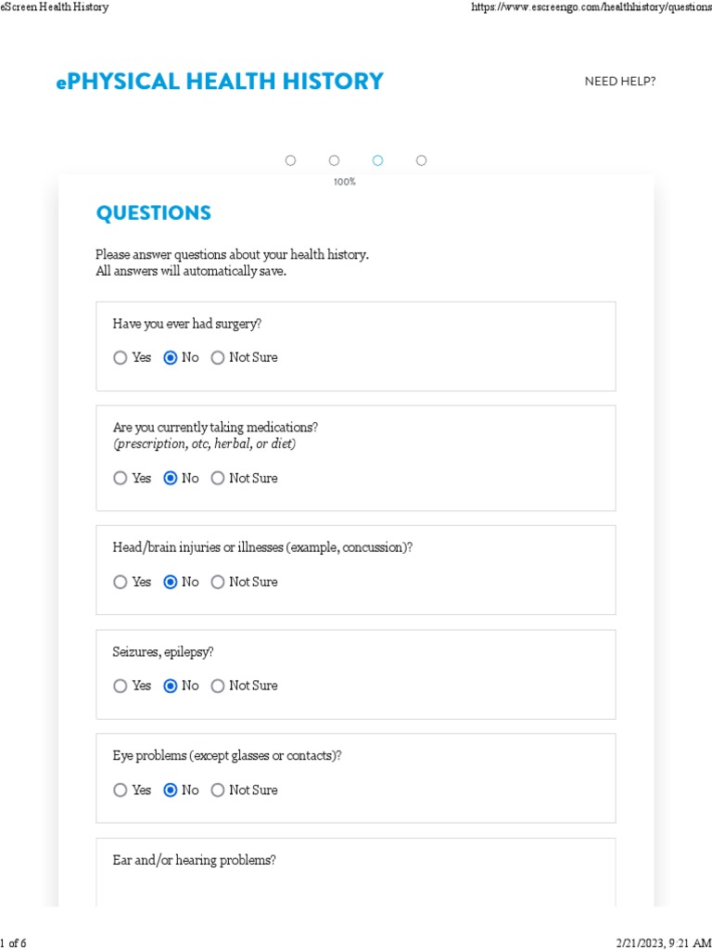Image resolution: width=712 pixels, height=950 pixels.
Task: Select Yes for surgery question
Action: click(121, 358)
